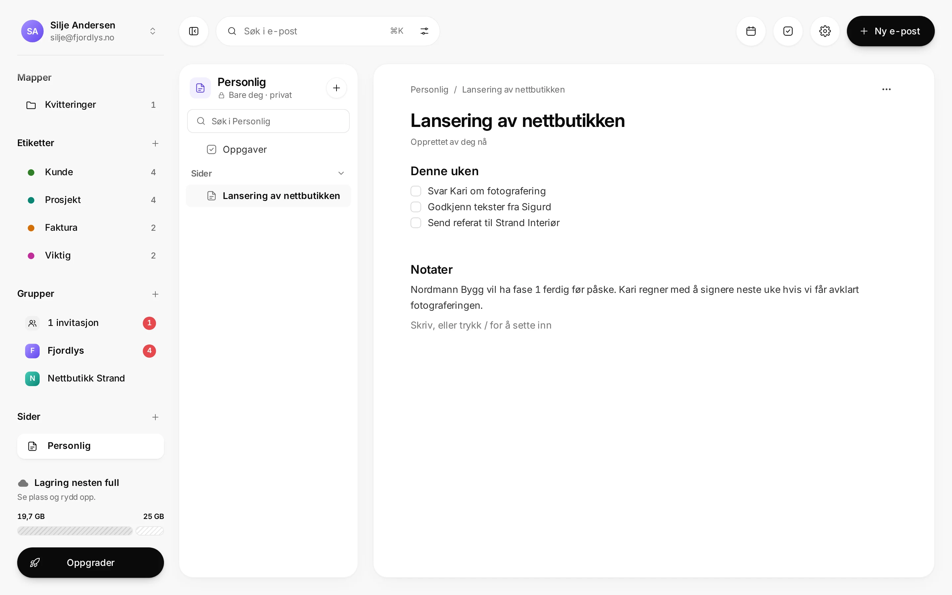Open the three-dot page options menu

coord(886,89)
